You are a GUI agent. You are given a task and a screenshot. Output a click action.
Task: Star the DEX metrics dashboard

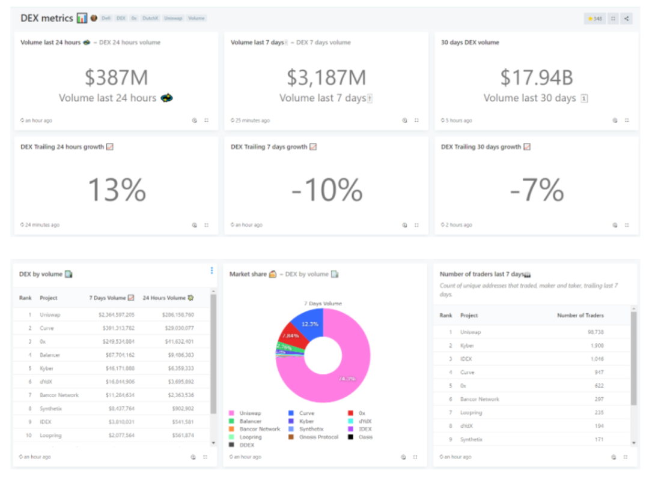point(595,19)
